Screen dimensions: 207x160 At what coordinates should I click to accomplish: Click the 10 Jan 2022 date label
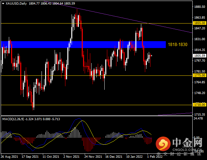[134, 157]
